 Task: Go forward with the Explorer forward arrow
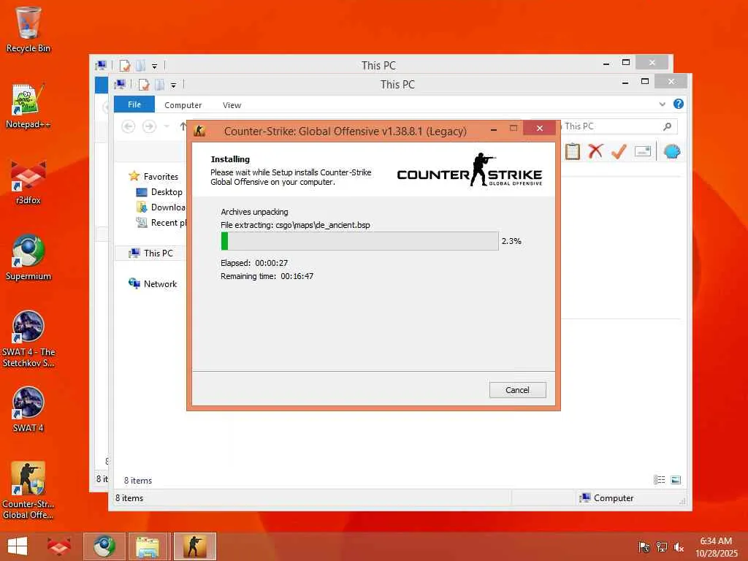coord(149,126)
